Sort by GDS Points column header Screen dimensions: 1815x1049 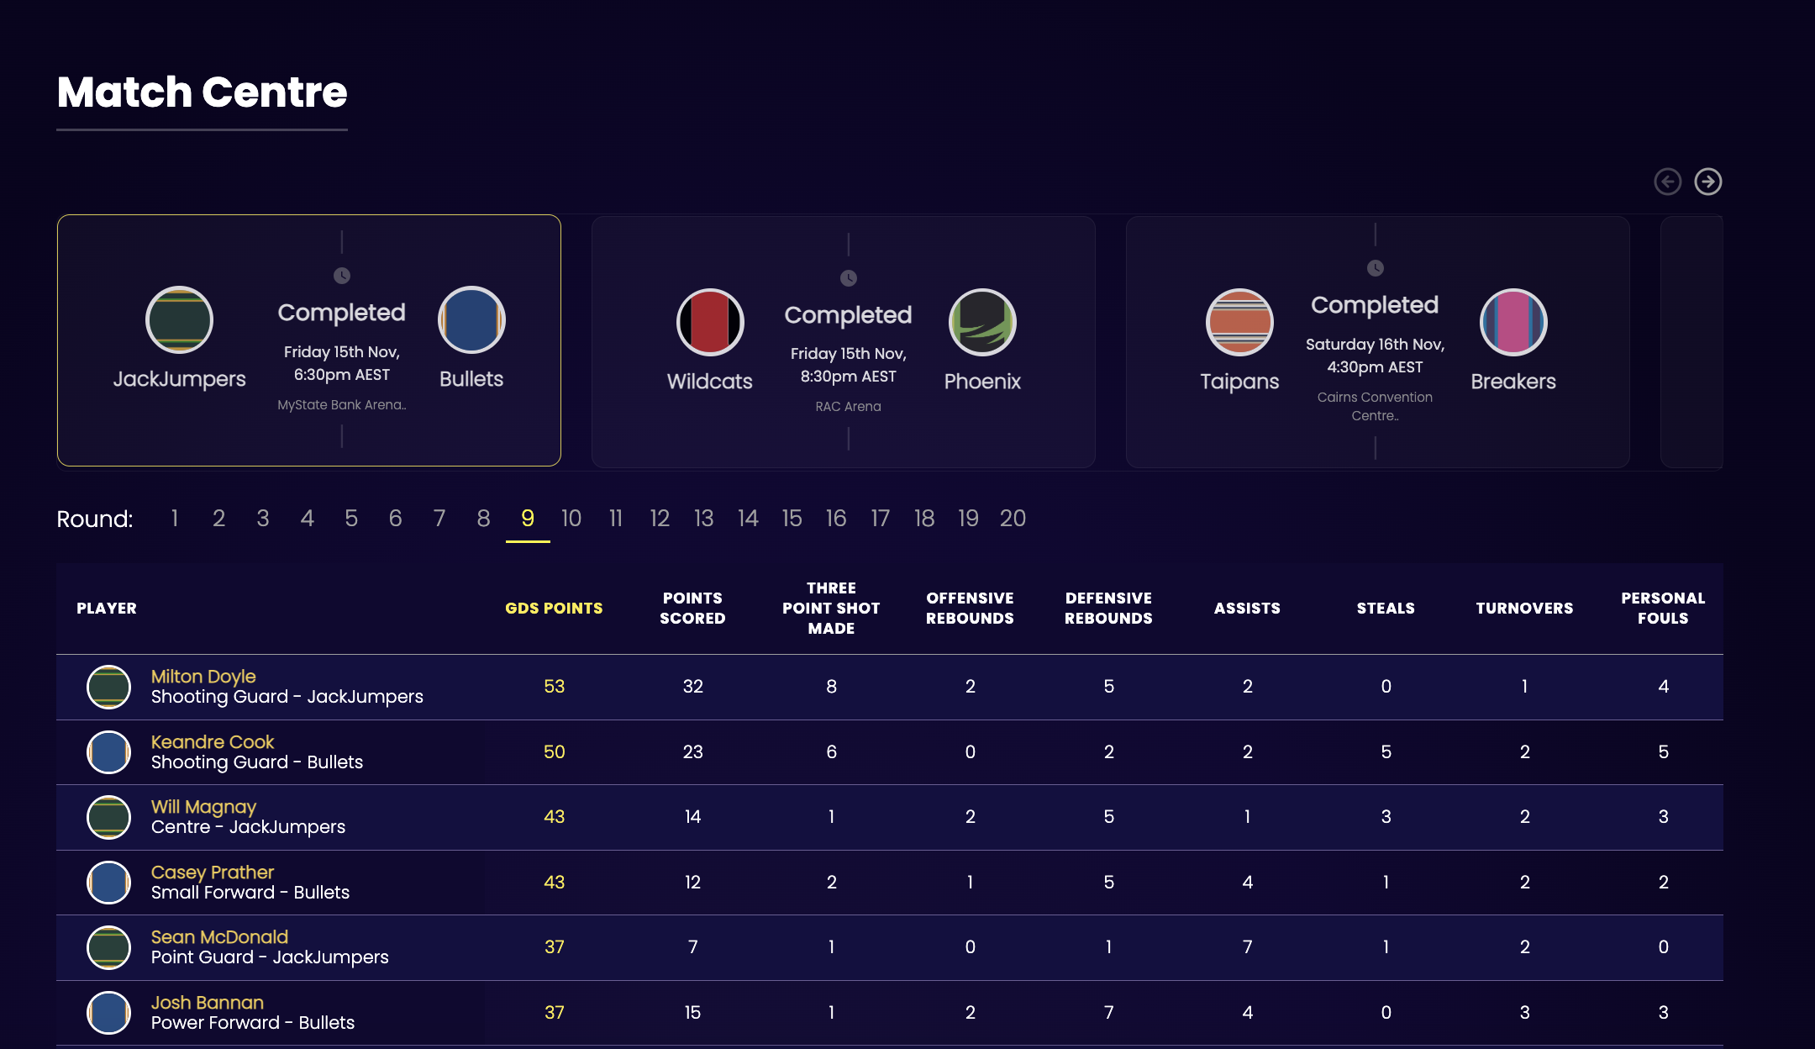554,609
